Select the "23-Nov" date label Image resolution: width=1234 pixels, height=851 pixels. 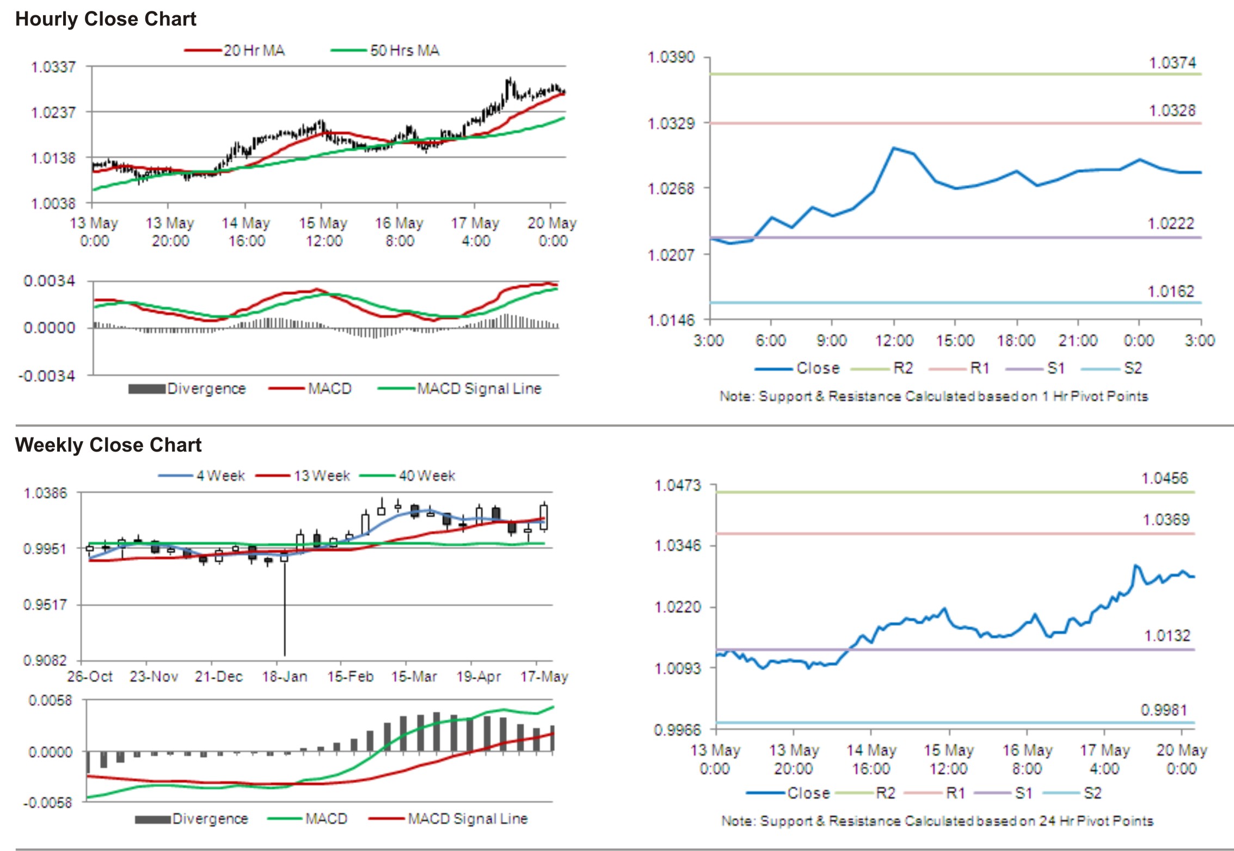coord(154,677)
